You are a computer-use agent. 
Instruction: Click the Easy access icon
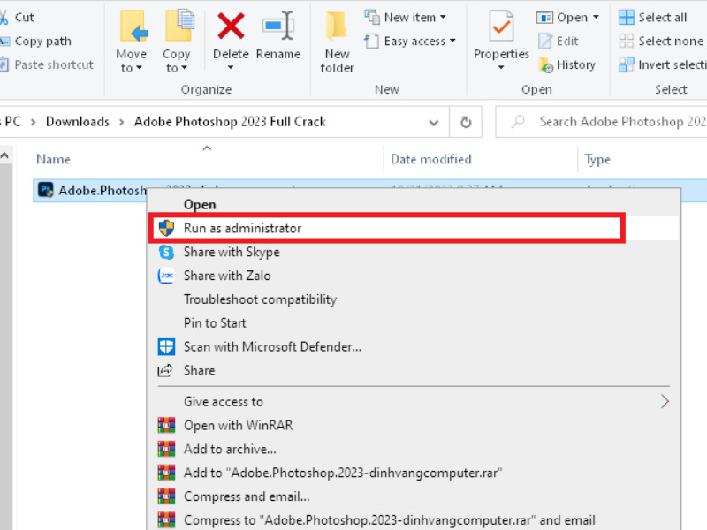coord(371,41)
